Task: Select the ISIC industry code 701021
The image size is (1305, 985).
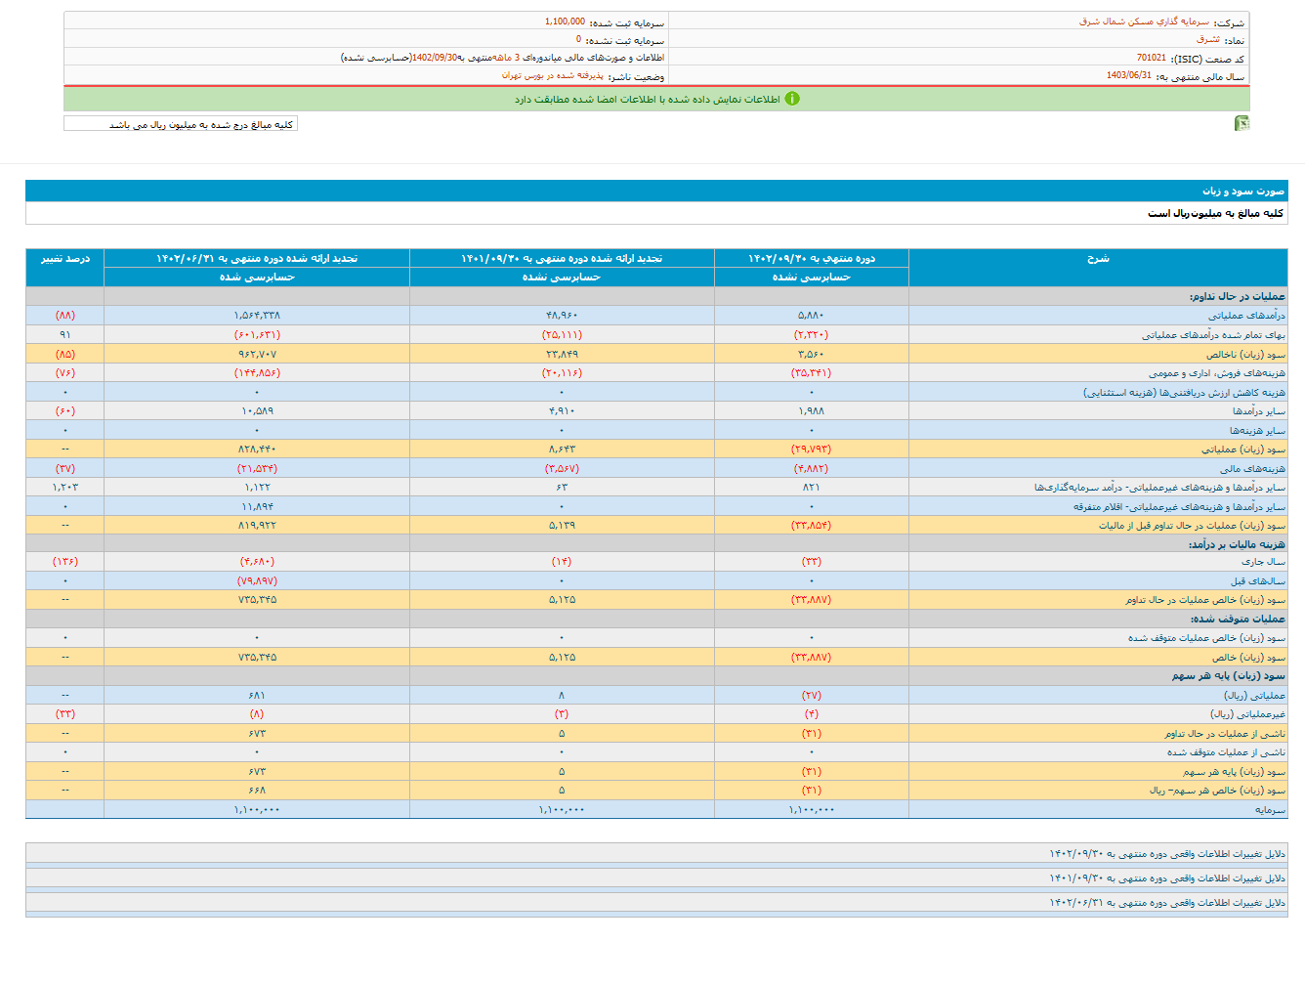Action: pyautogui.click(x=1151, y=59)
